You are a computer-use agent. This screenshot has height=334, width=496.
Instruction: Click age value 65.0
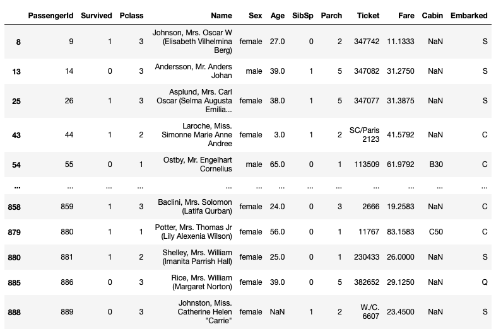pos(277,164)
